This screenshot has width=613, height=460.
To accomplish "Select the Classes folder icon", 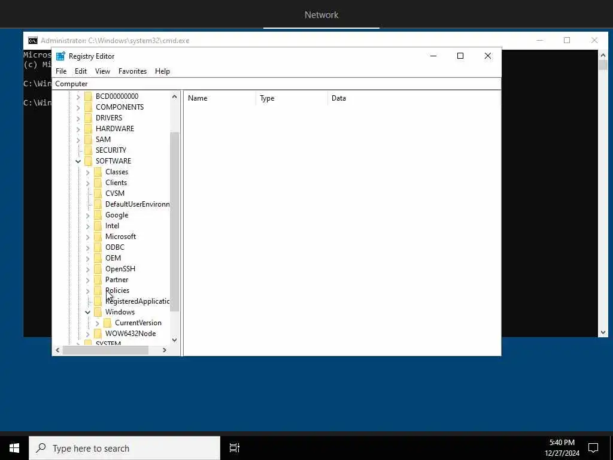I will [98, 172].
